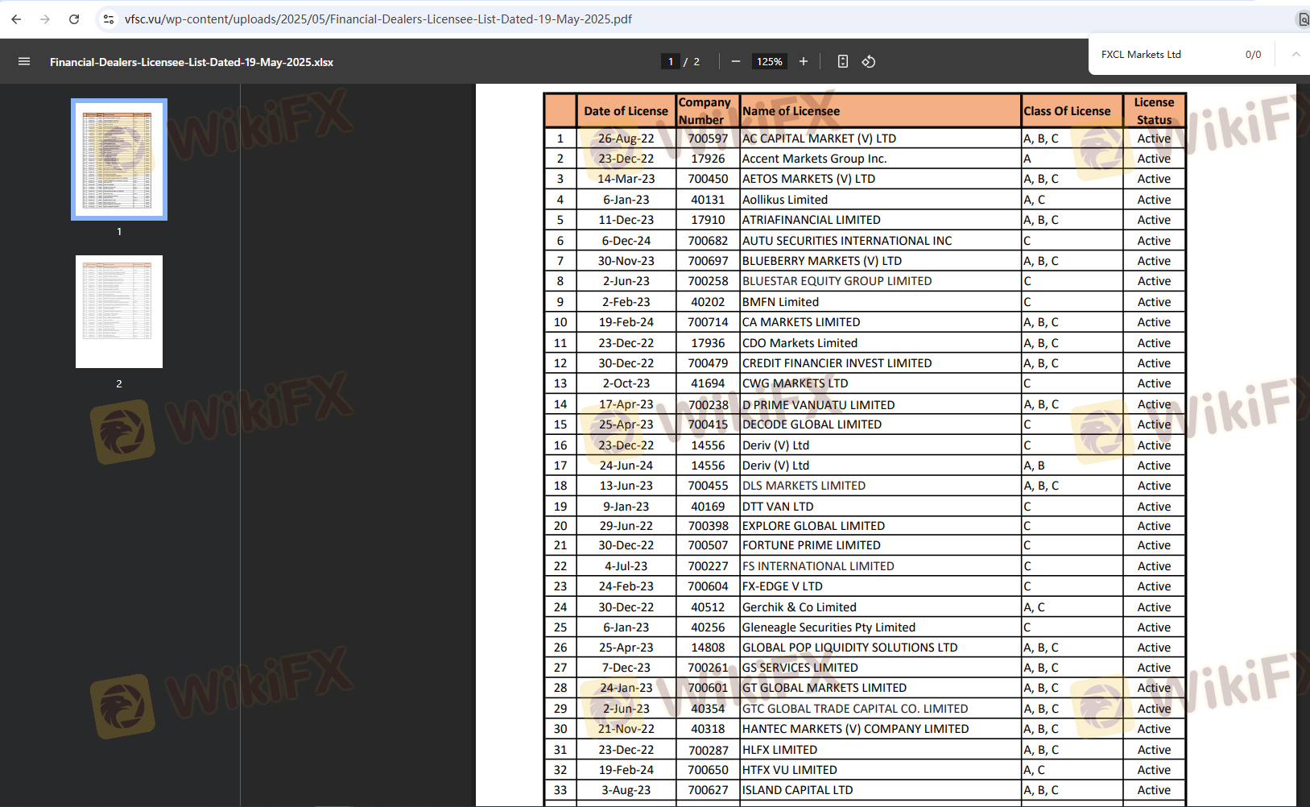Rotate the document counterclockwise
This screenshot has width=1310, height=807.
point(869,61)
